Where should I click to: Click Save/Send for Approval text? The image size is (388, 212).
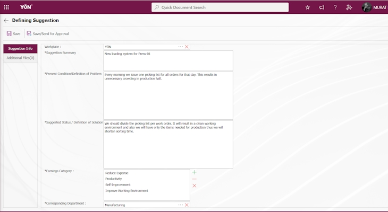coord(50,34)
